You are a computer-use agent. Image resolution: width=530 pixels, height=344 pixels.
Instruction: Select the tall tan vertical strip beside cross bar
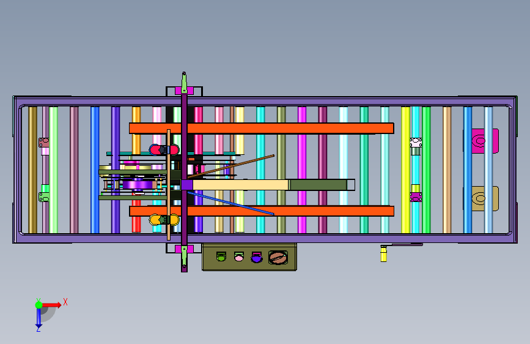[169, 184]
